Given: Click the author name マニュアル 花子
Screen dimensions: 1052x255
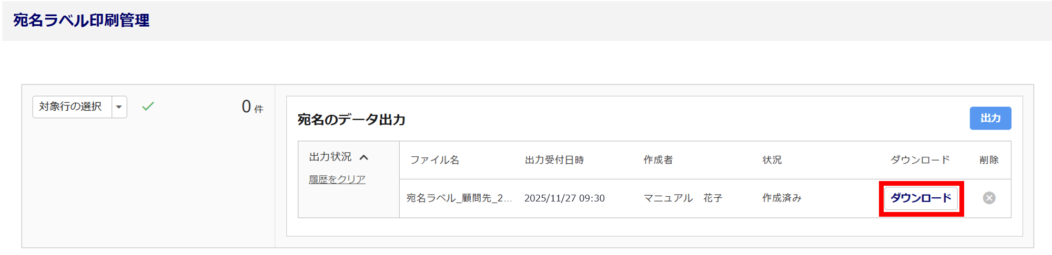Looking at the screenshot, I should point(683,198).
